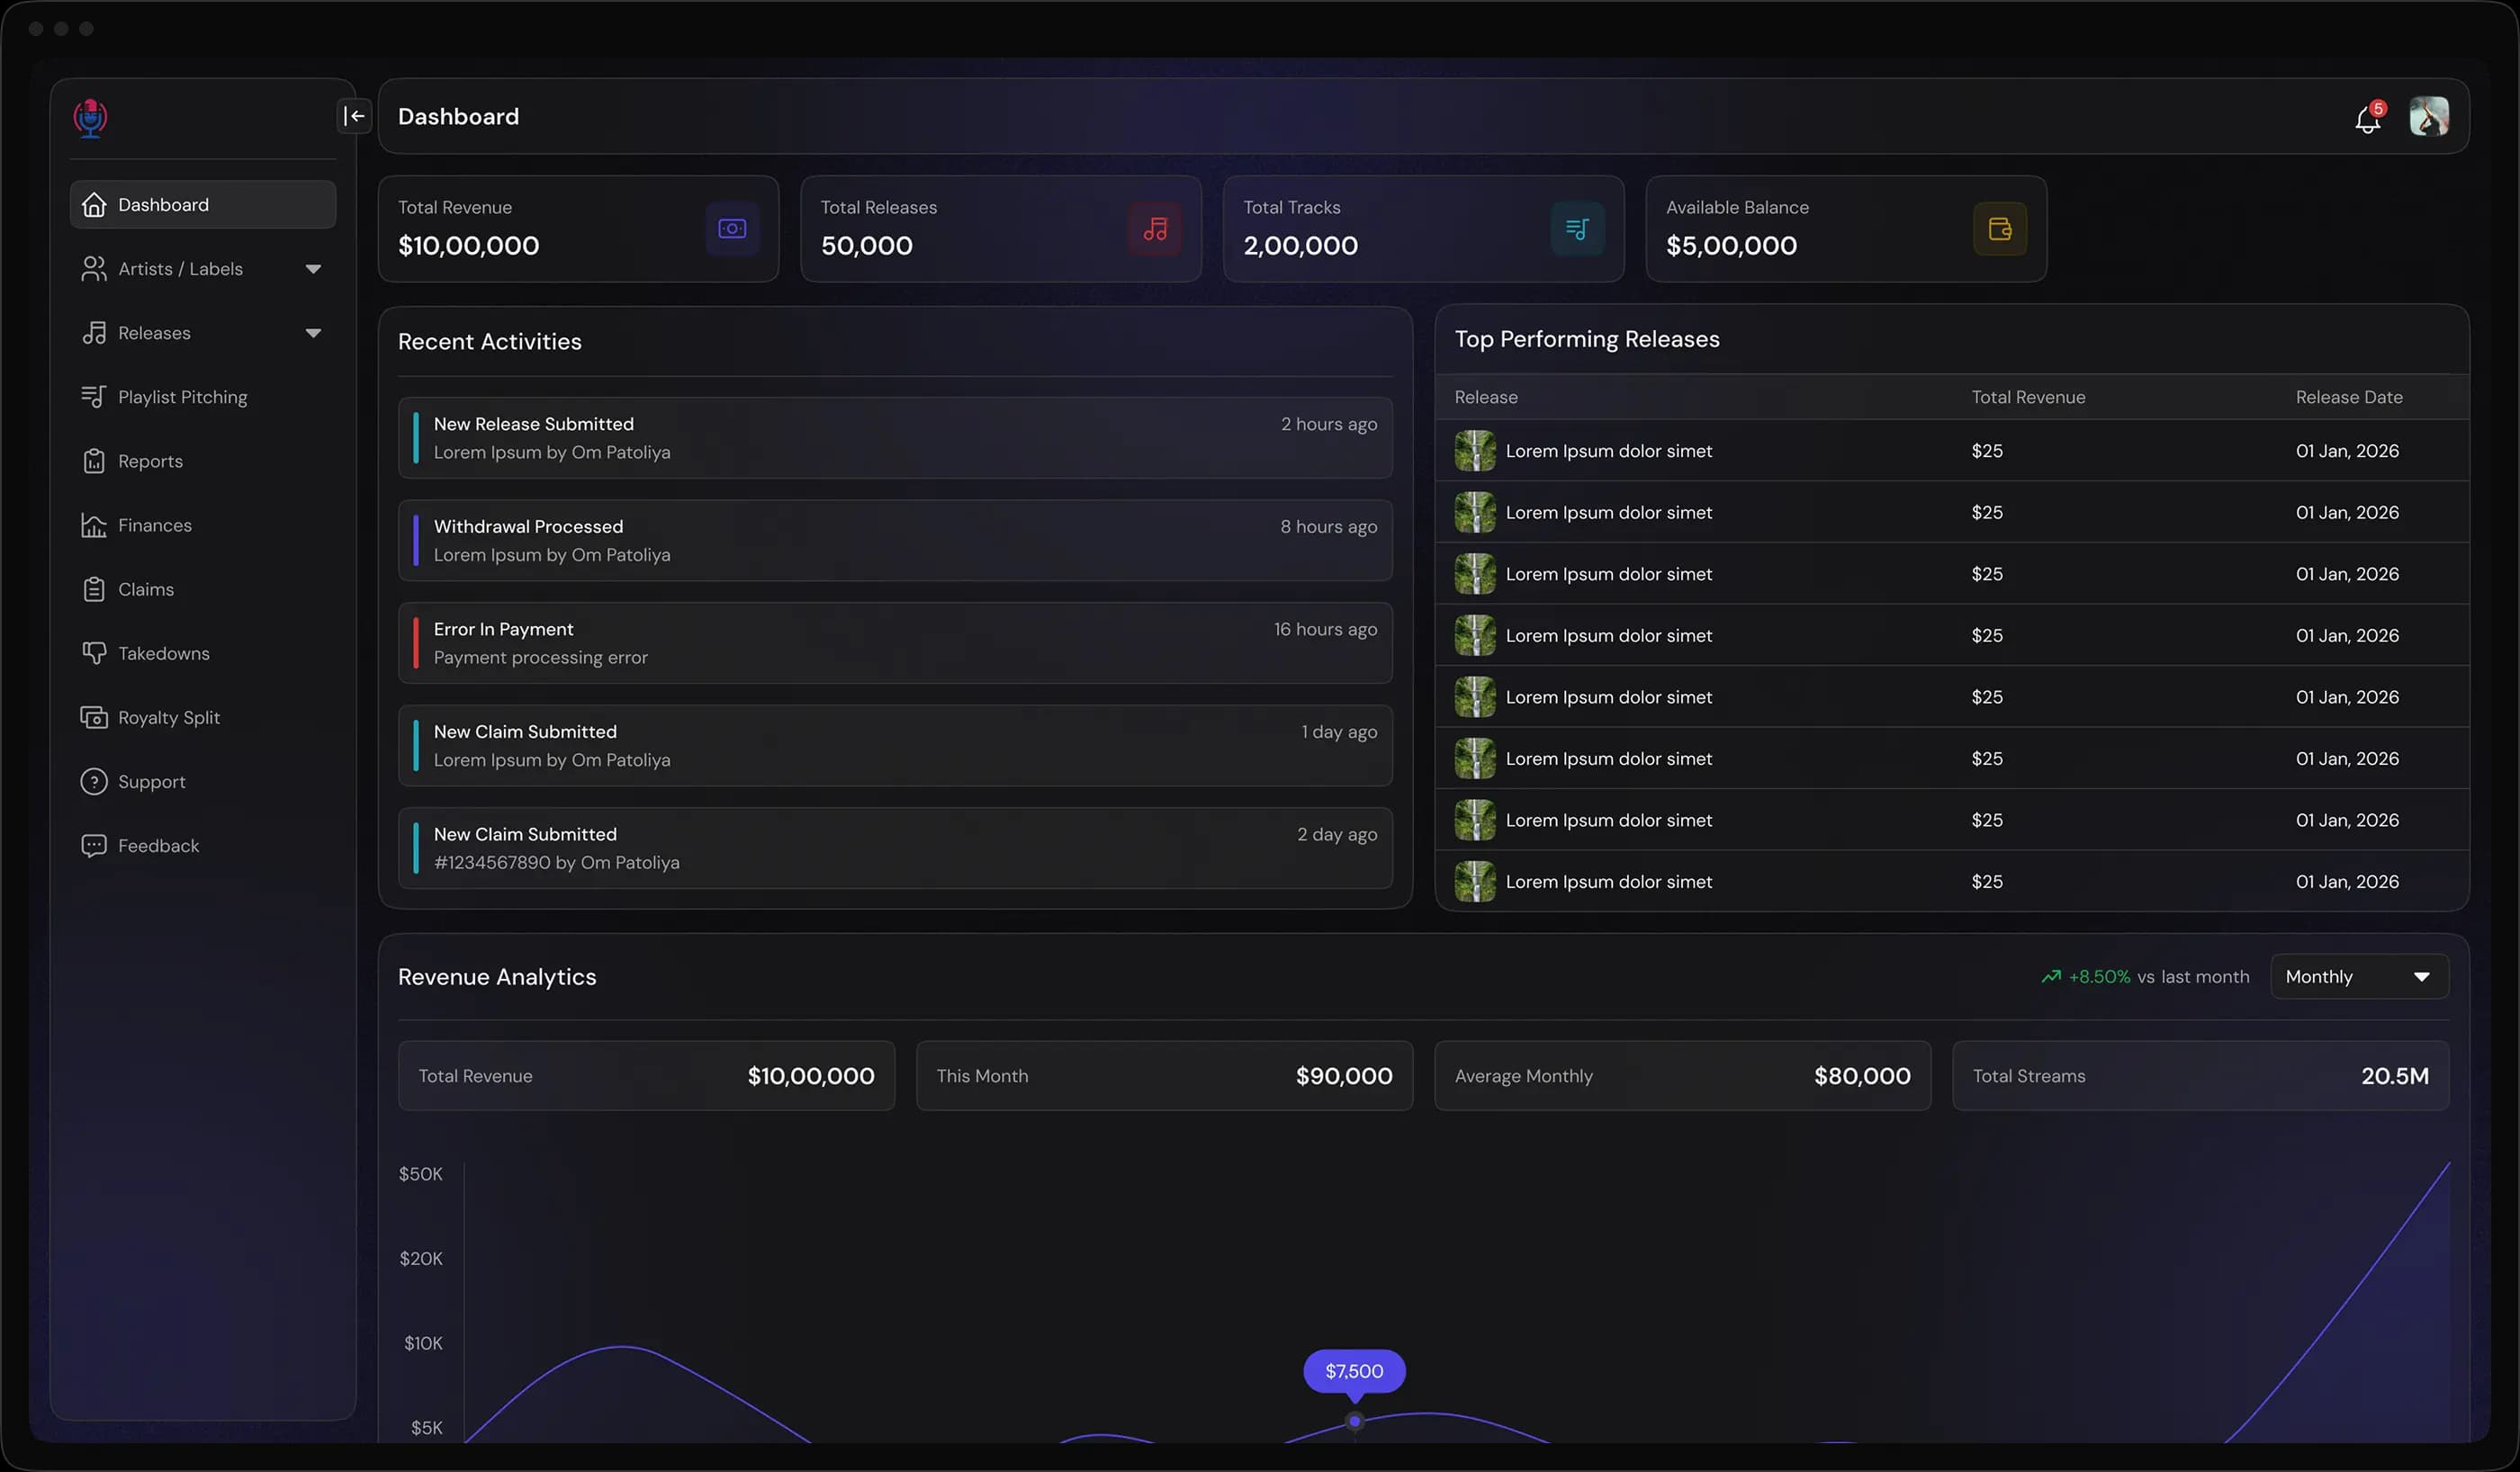The width and height of the screenshot is (2520, 1472).
Task: Click the last release cover thumbnail
Action: click(1475, 882)
